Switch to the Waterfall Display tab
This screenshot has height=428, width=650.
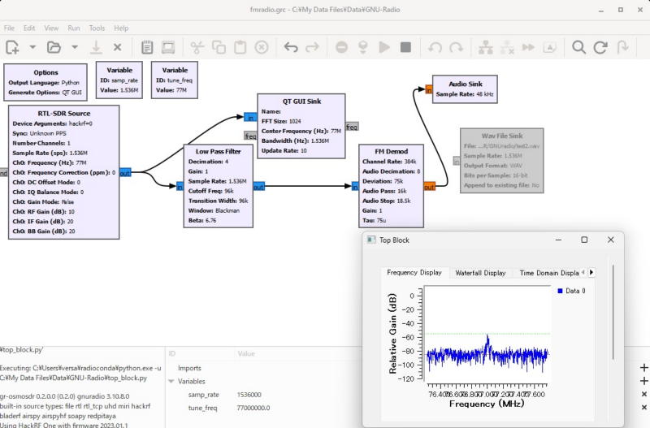(x=480, y=273)
